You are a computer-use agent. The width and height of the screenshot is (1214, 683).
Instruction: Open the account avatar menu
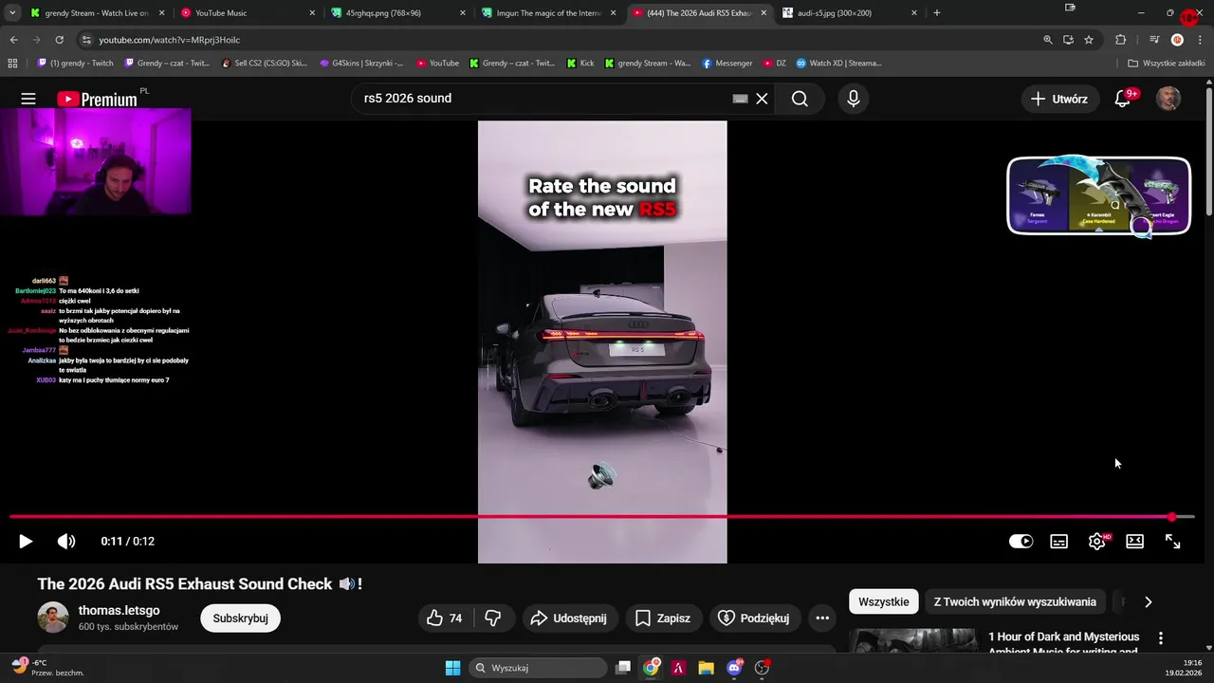pos(1168,99)
